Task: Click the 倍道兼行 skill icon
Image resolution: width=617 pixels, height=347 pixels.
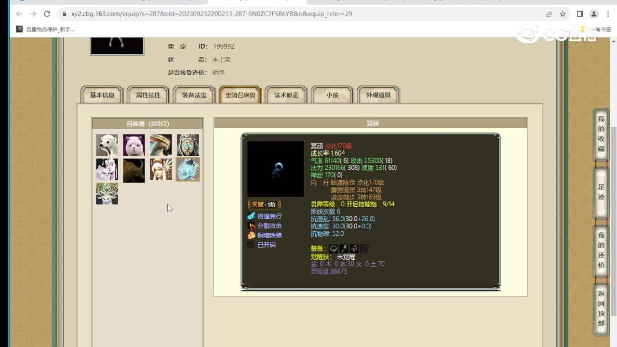Action: pos(251,216)
